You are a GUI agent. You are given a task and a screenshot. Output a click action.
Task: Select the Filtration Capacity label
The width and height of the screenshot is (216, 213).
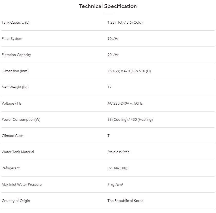tap(16, 55)
